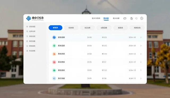Click the third sidebar item's circle icon
The height and width of the screenshot is (98, 170).
pyautogui.click(x=27, y=36)
